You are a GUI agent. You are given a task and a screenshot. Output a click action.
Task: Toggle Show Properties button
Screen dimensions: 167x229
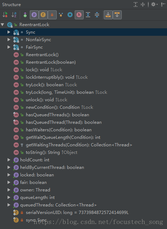click(x=34, y=15)
